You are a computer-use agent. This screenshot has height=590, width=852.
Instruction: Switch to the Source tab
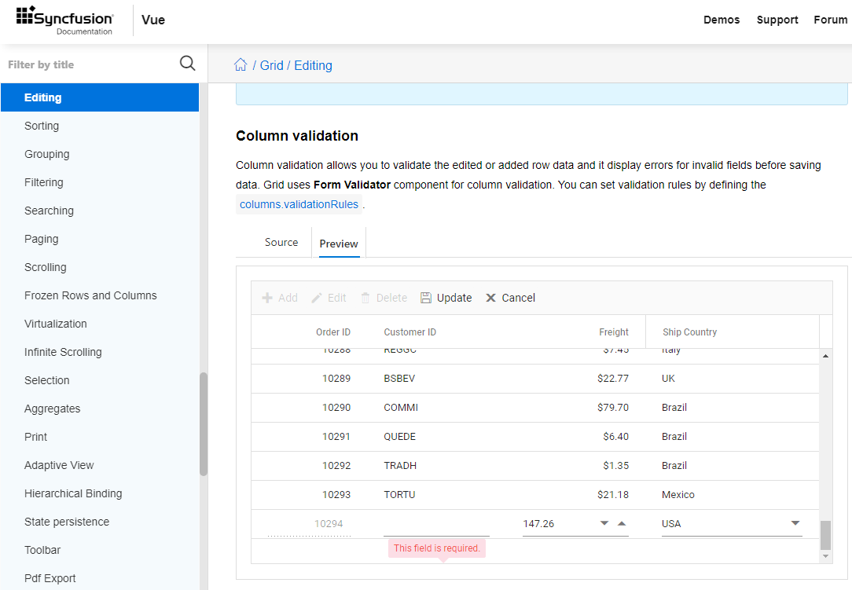[x=281, y=242]
